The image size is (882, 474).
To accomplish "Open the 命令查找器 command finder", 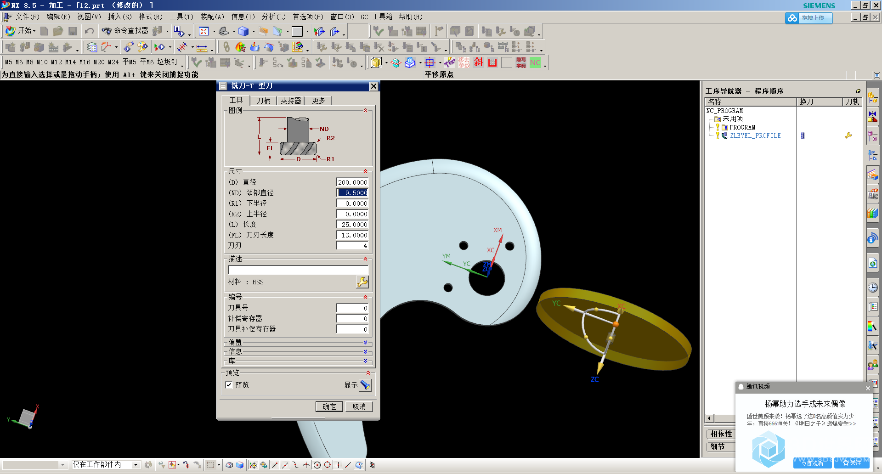I will 125,31.
